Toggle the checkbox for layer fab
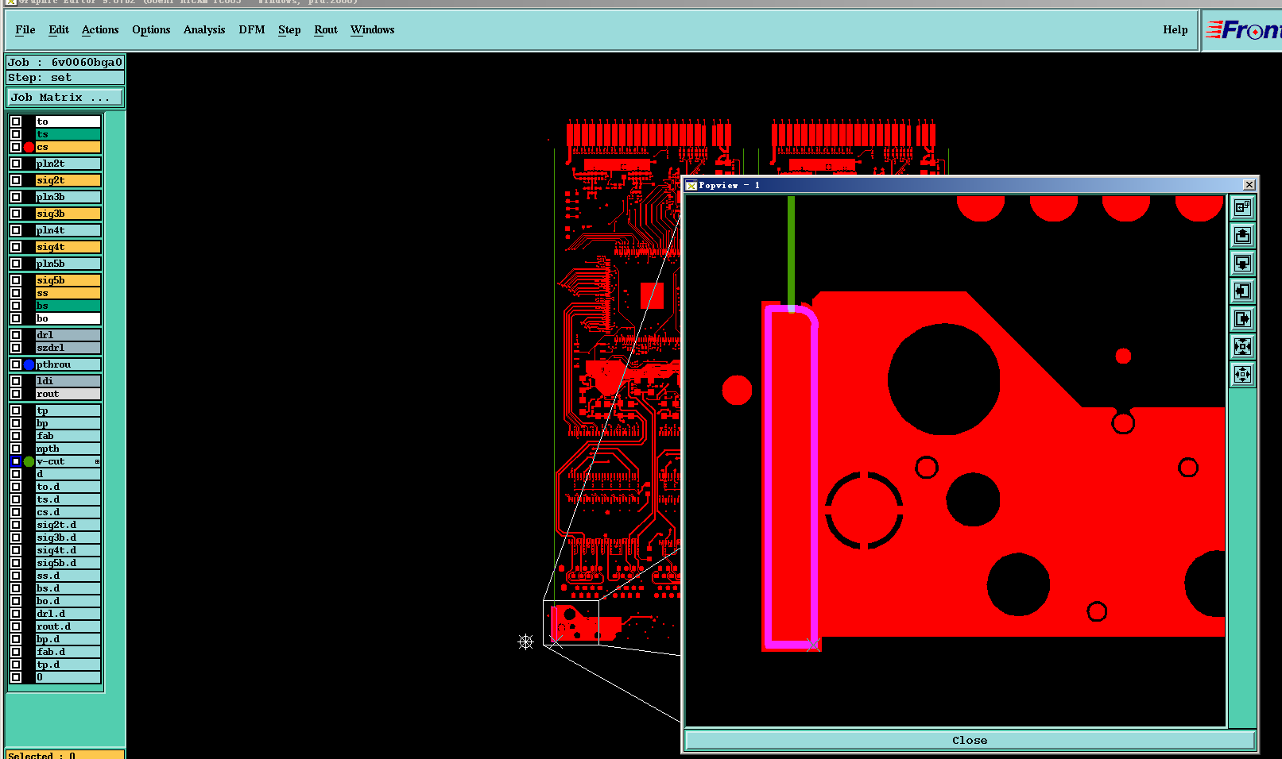 coord(16,436)
